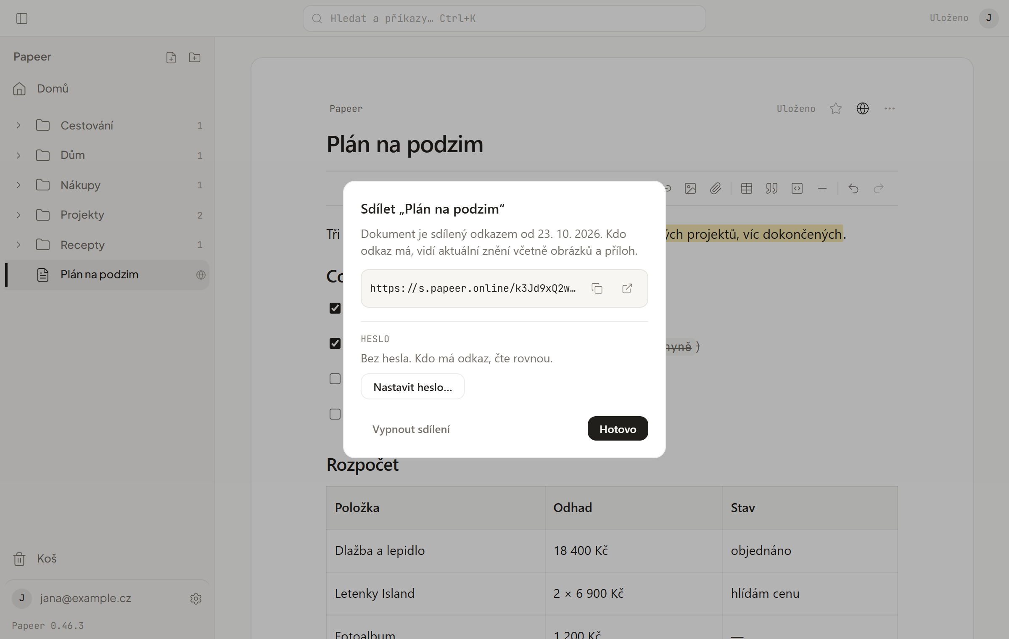Insert quote block icon
Image resolution: width=1009 pixels, height=639 pixels.
point(772,188)
